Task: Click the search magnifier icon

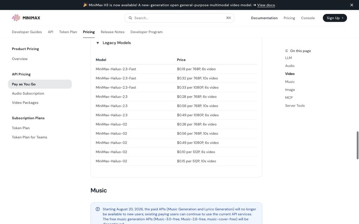Action: pyautogui.click(x=130, y=18)
